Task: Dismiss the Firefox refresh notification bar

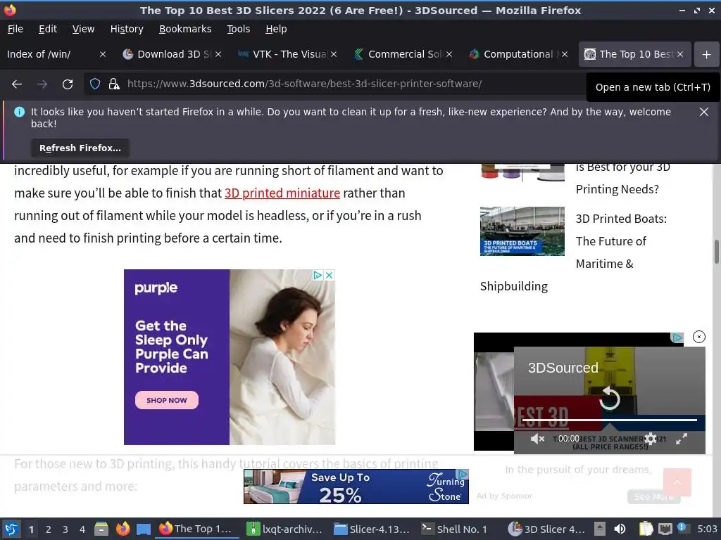Action: point(703,112)
